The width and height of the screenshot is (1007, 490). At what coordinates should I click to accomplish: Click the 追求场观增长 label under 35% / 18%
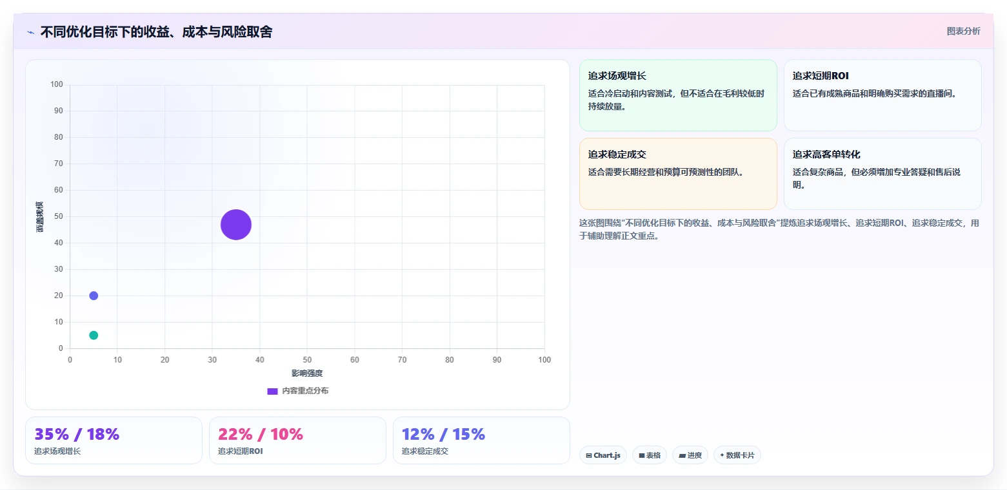[x=57, y=451]
